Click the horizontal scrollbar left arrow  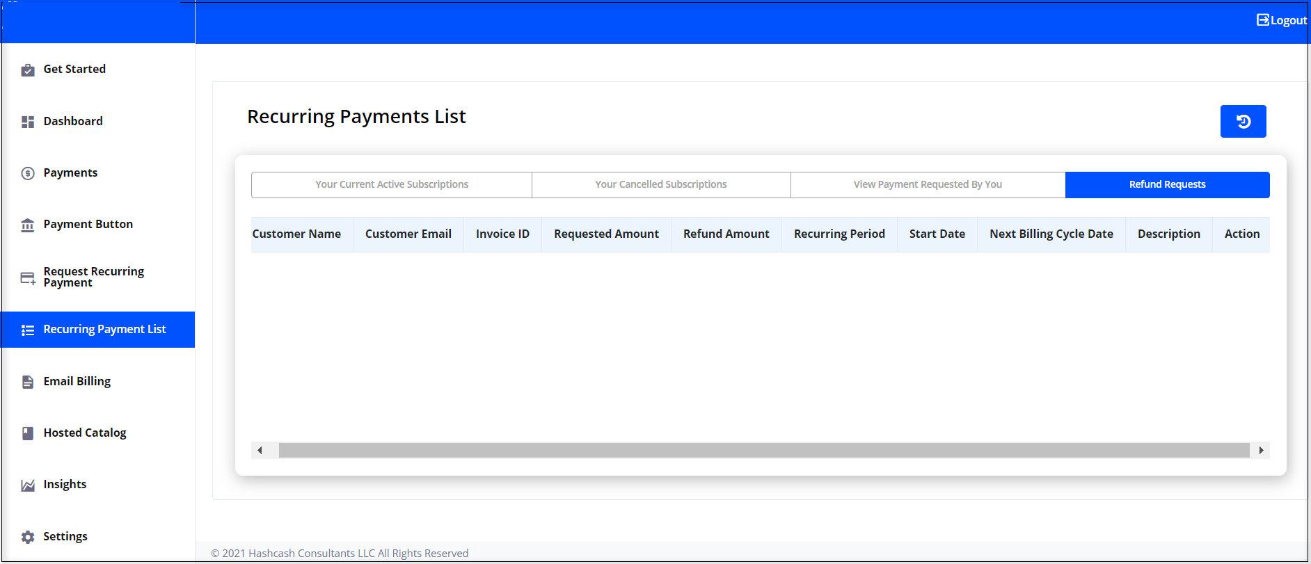260,450
